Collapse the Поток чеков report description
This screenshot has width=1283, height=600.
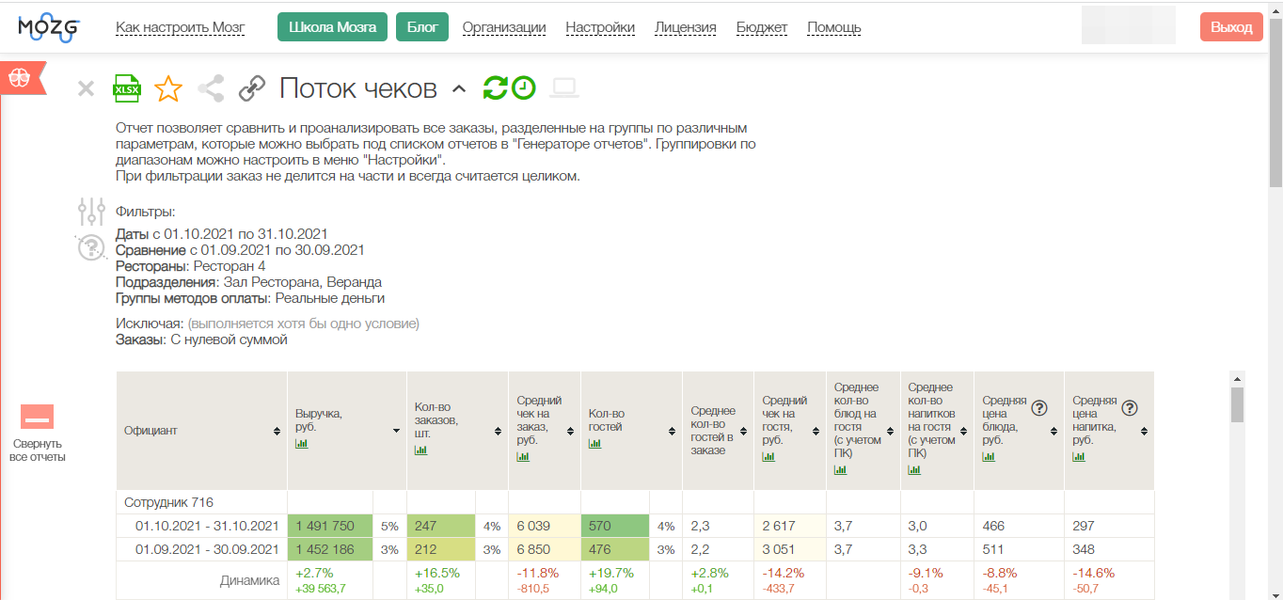pyautogui.click(x=459, y=88)
